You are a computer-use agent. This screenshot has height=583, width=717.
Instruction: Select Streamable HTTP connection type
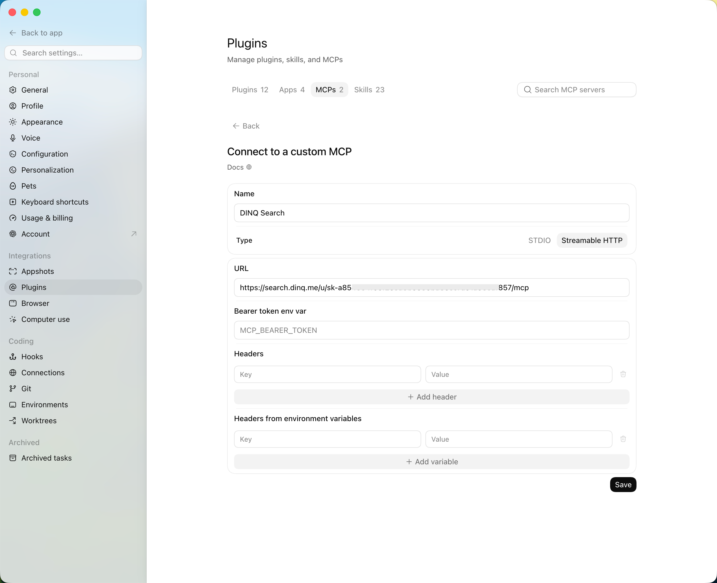pyautogui.click(x=592, y=241)
